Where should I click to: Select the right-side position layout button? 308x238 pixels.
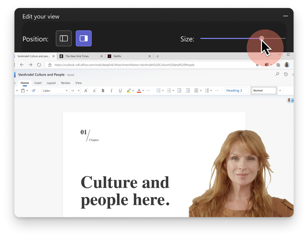click(84, 38)
